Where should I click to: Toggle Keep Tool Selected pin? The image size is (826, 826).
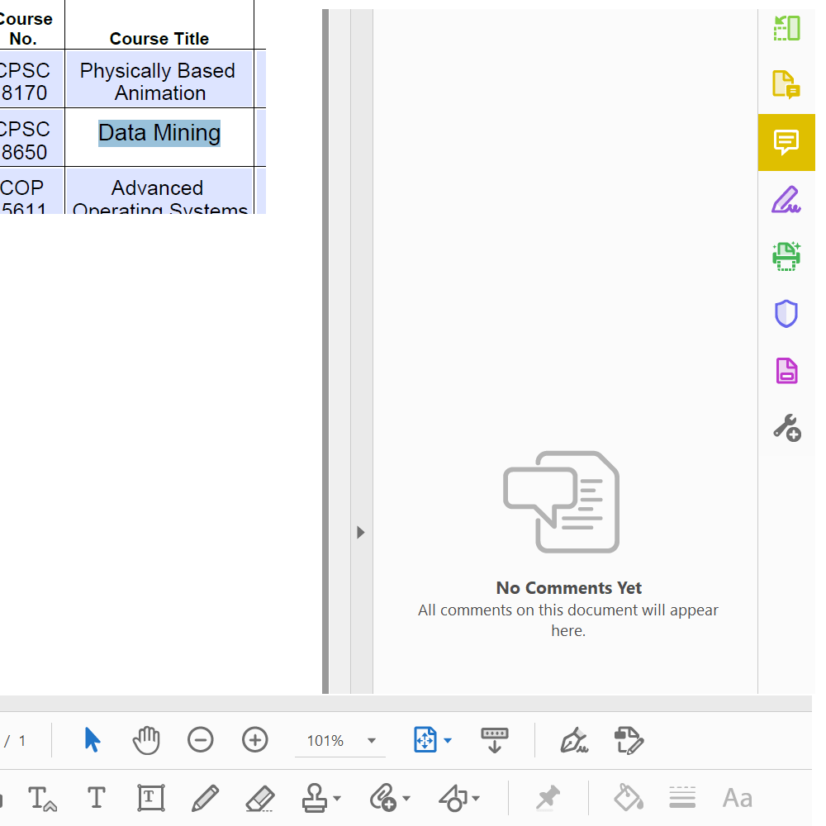[x=548, y=798]
